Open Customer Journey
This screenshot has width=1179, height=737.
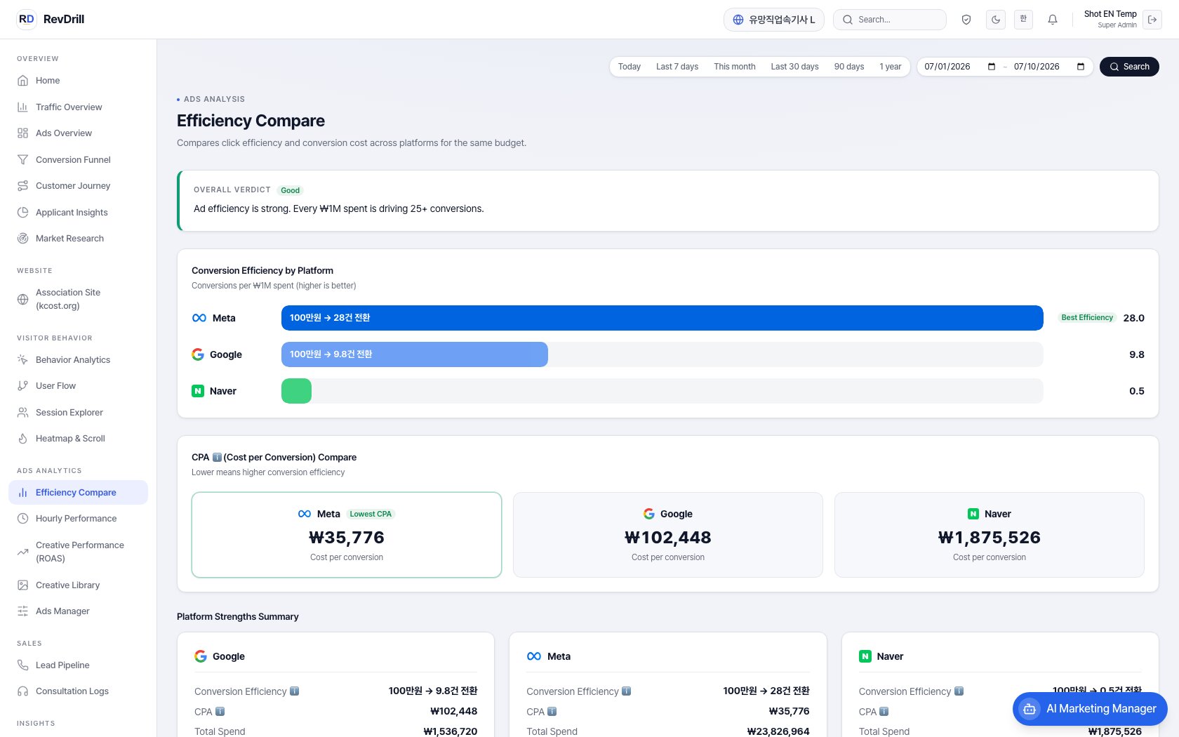click(x=78, y=186)
